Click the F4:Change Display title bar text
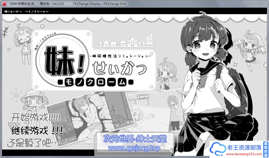This screenshot has width=269, height=158. coord(86,4)
